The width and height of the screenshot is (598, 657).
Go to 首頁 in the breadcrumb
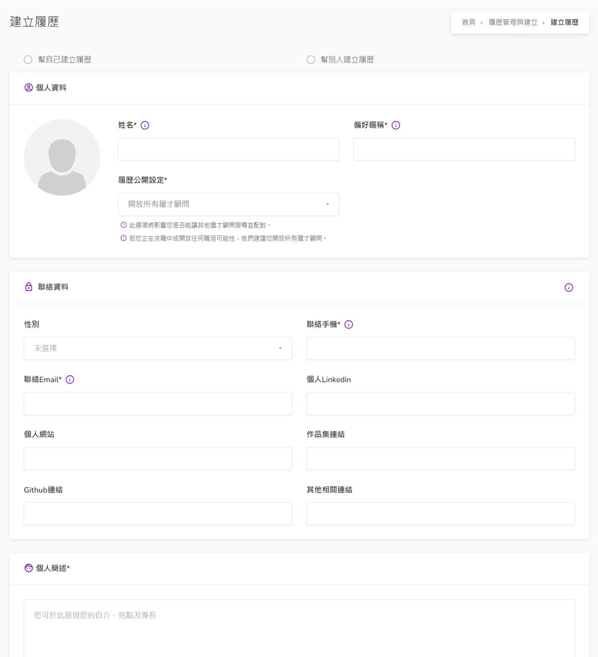(468, 22)
